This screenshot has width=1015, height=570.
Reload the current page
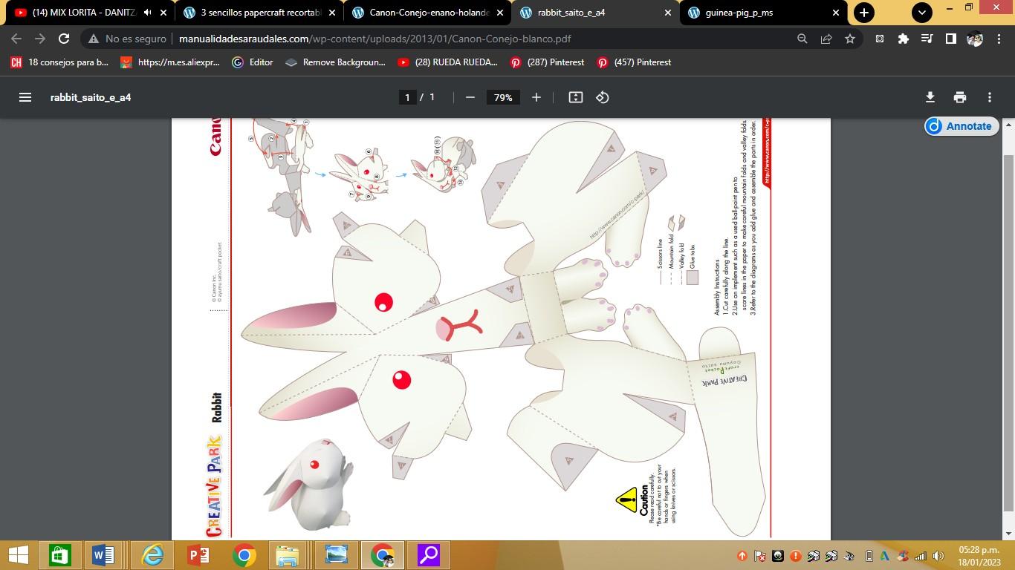[x=64, y=39]
